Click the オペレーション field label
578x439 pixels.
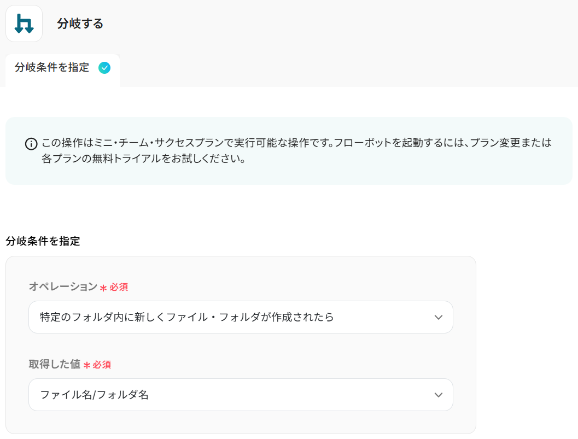(62, 286)
